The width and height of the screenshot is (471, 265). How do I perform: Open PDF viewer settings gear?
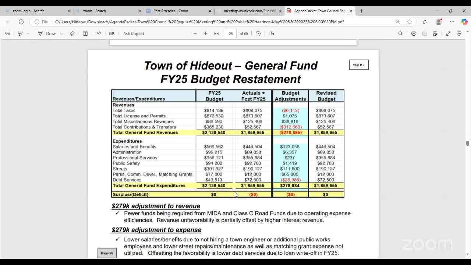459,33
